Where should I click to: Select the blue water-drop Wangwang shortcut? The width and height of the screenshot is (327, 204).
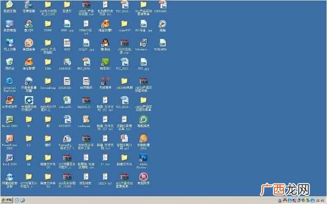(10, 177)
